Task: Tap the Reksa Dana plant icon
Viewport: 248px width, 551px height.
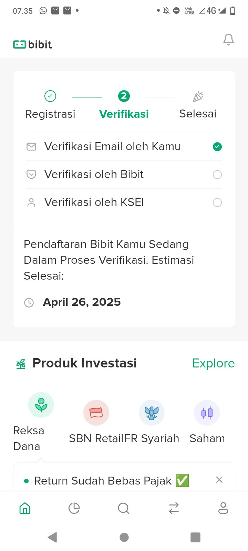Action: coord(41,405)
